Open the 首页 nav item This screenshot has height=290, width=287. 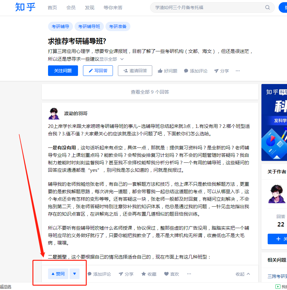coord(52,7)
